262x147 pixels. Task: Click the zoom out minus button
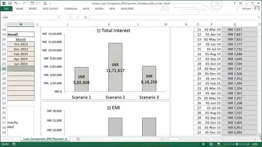225,144
